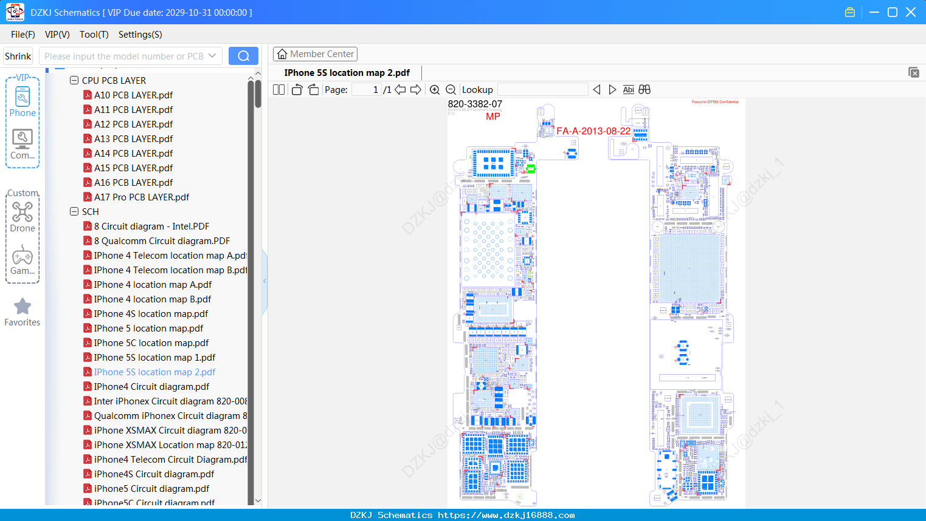Go to next page arrow
This screenshot has height=521, width=926.
416,90
